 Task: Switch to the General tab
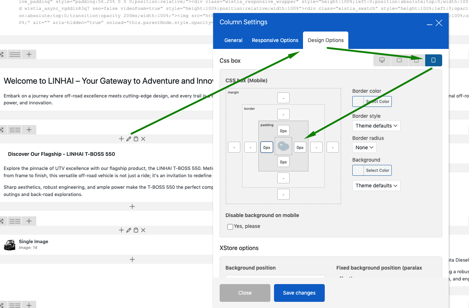pyautogui.click(x=233, y=40)
